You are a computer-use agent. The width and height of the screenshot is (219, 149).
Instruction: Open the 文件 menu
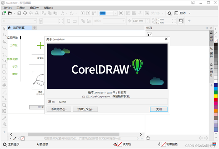(x=7, y=8)
